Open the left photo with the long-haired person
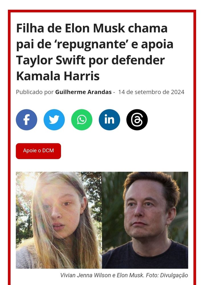The height and width of the screenshot is (285, 204). point(59,220)
